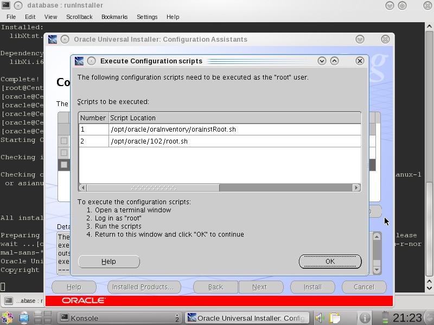Open the File menu in Konsole
The image size is (434, 325).
tap(11, 17)
